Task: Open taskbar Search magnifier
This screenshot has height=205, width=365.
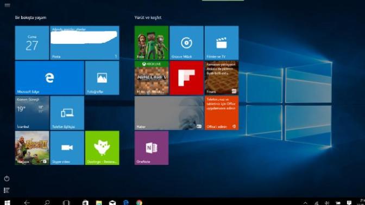Action: click(x=47, y=203)
